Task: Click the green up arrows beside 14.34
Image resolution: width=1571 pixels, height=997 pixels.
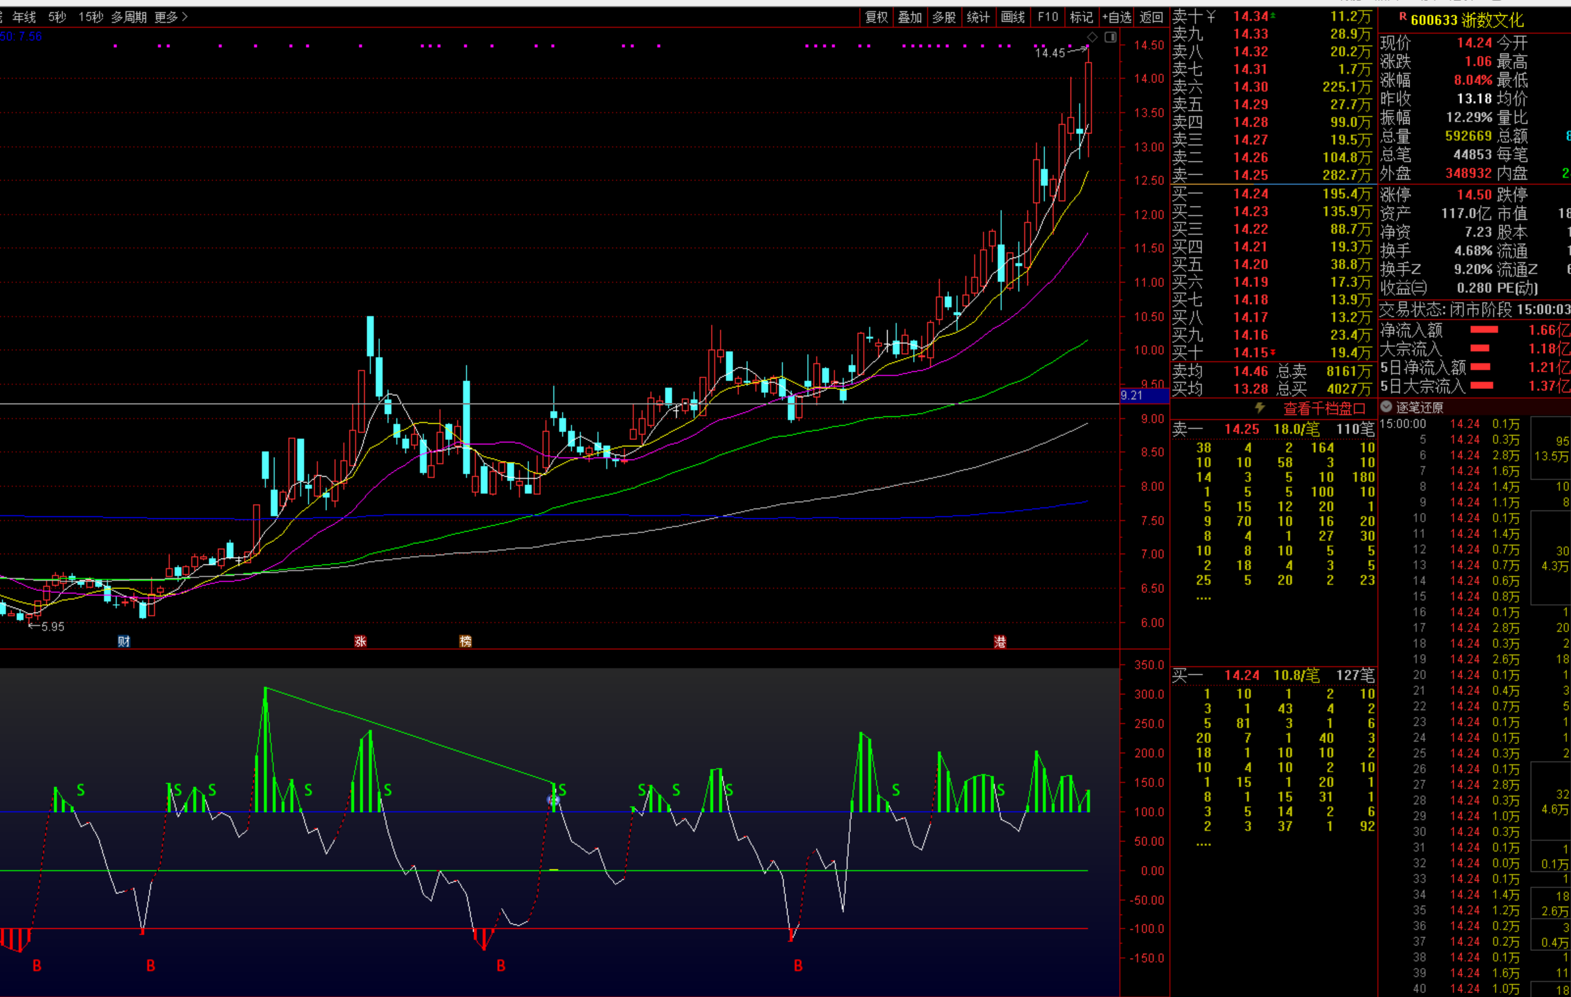Action: (x=1273, y=15)
